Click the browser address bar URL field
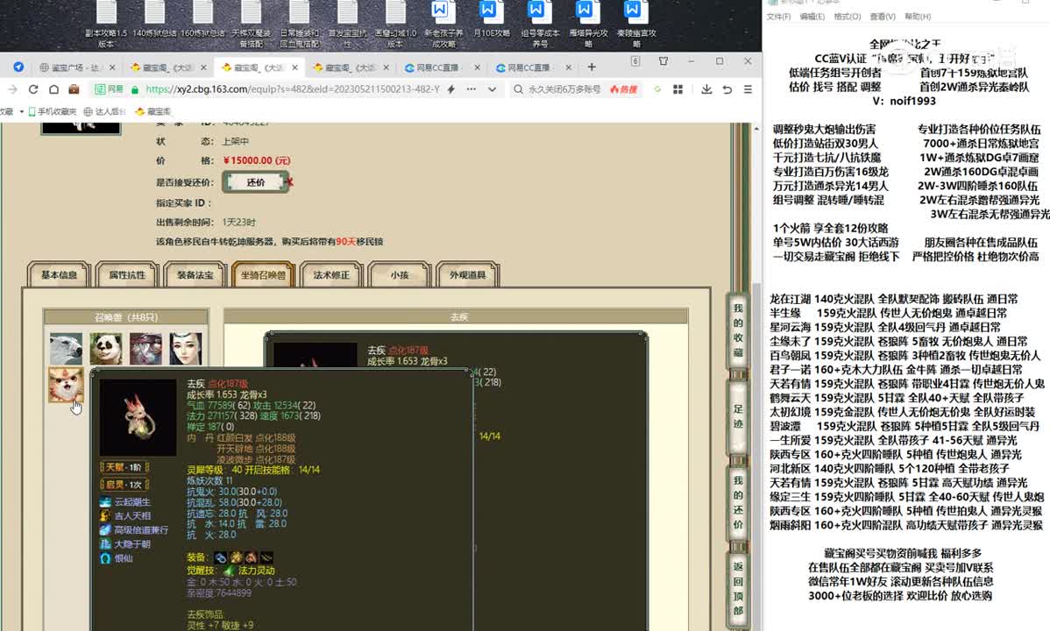This screenshot has width=1050, height=631. [x=289, y=89]
